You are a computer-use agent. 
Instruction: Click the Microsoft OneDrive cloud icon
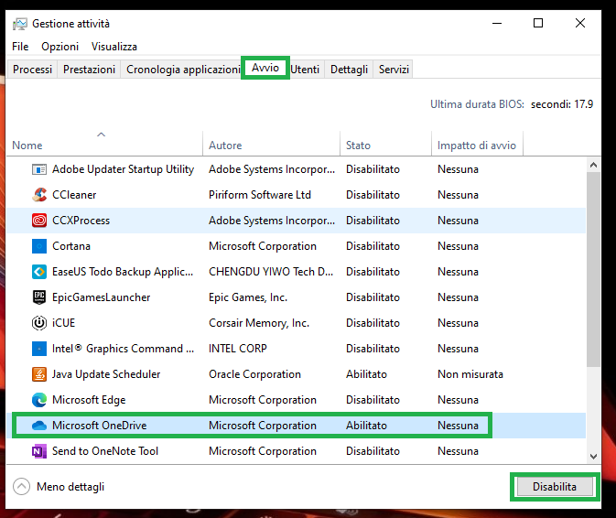[x=38, y=426]
